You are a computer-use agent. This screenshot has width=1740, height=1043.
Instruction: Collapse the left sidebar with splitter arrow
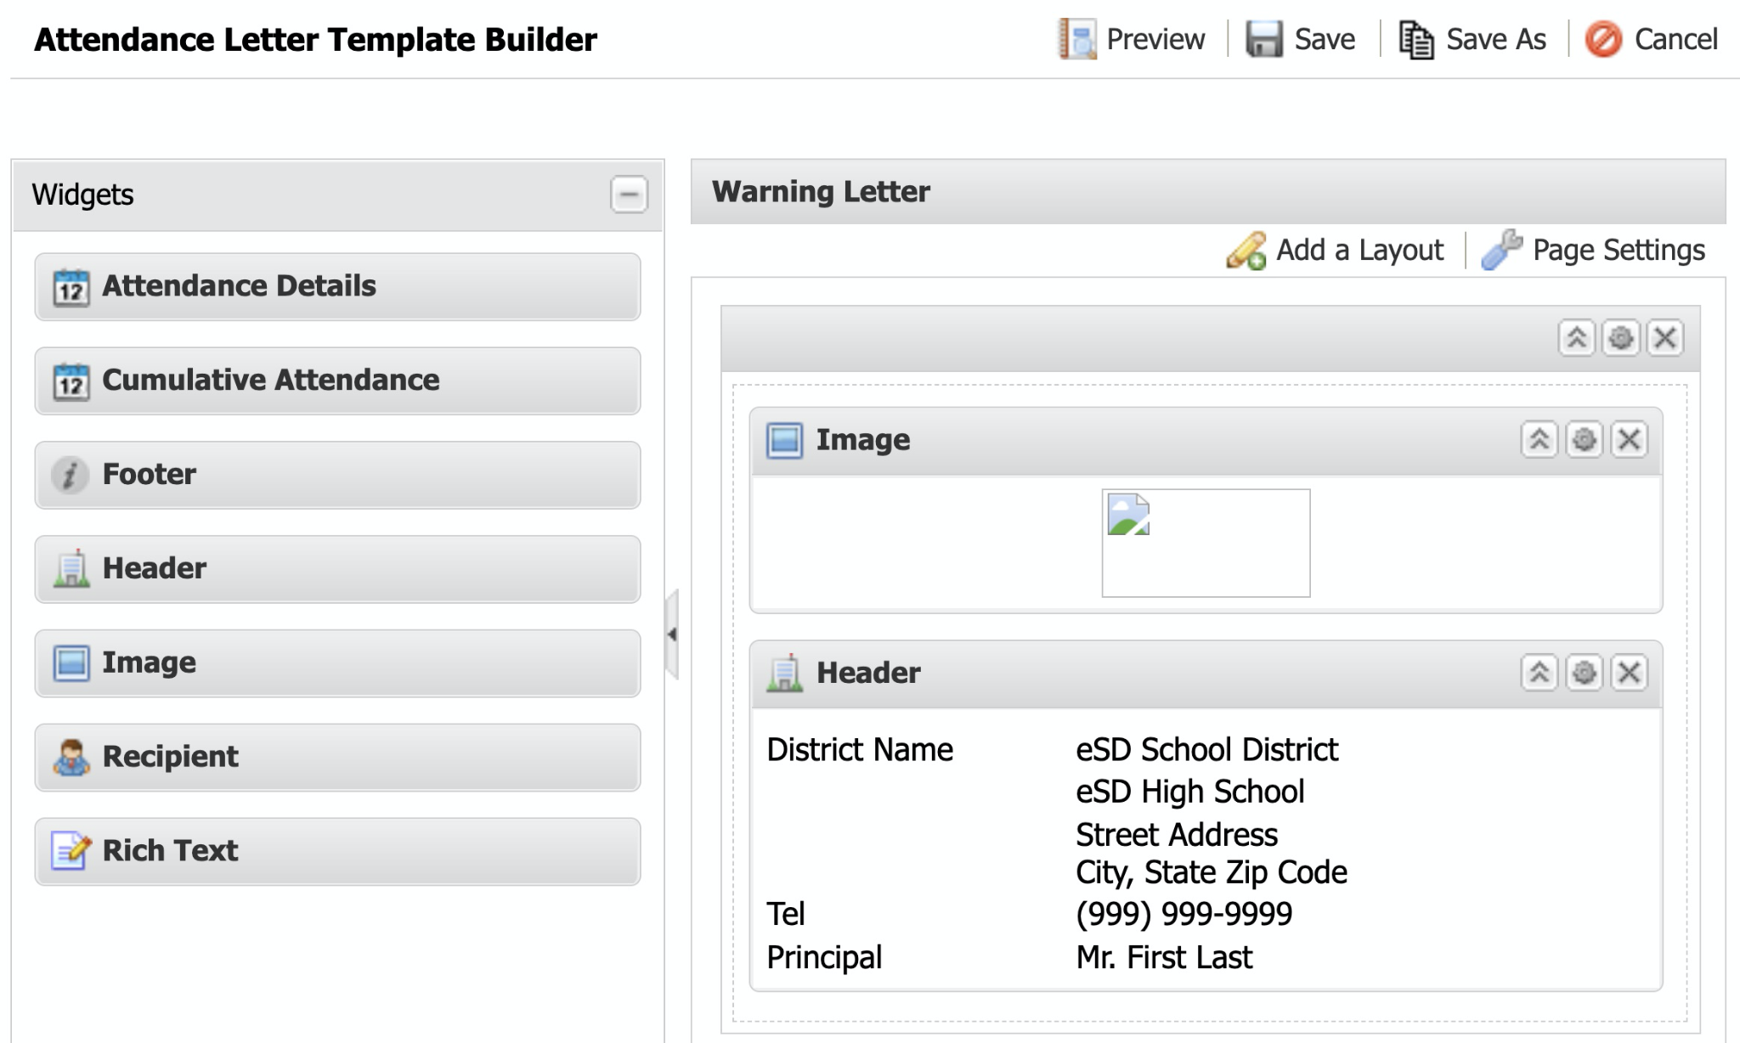[672, 634]
